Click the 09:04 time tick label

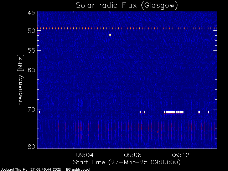(x=85, y=155)
